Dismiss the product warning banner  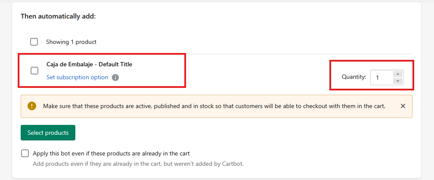click(403, 106)
